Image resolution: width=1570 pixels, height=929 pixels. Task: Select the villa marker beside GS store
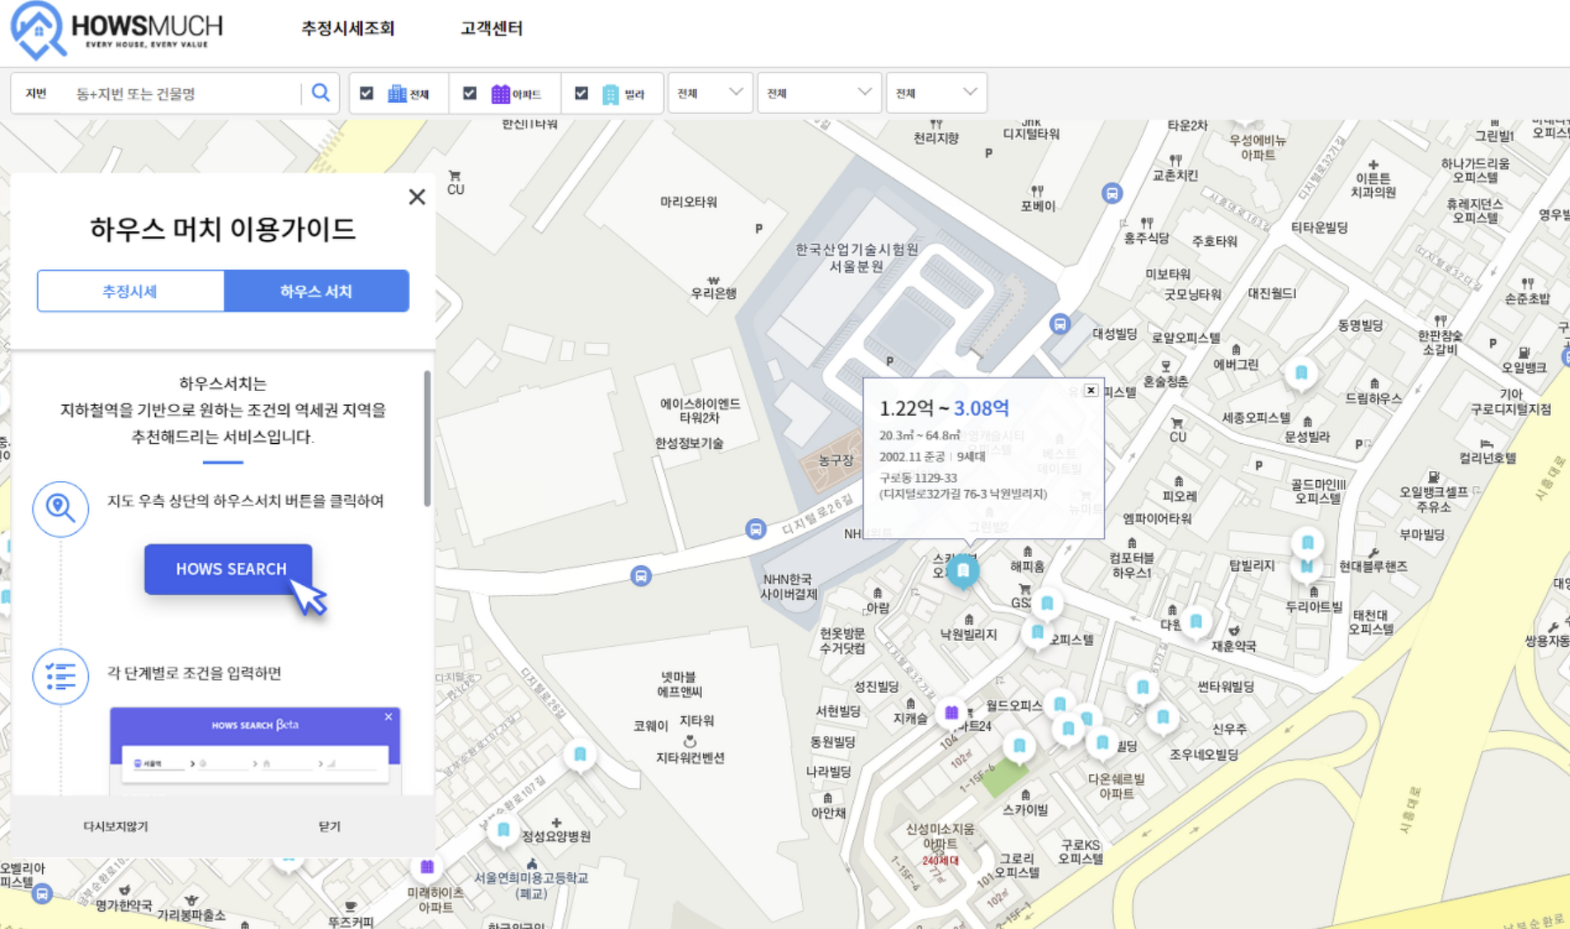point(1047,604)
